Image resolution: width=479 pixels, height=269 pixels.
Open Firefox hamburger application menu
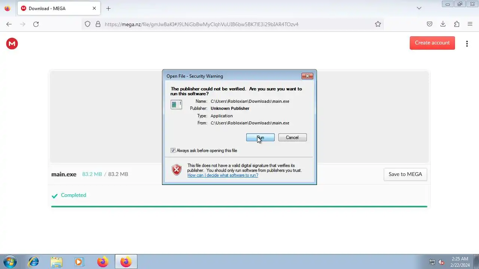coord(470,24)
